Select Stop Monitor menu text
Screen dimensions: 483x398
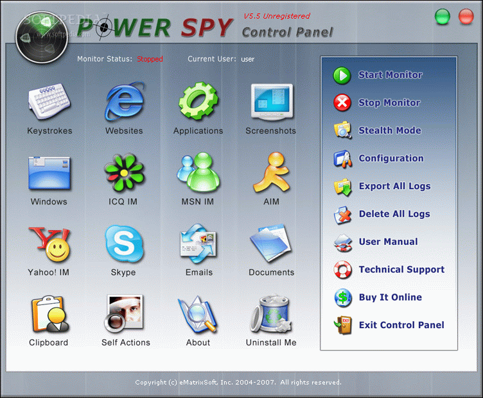coord(389,103)
